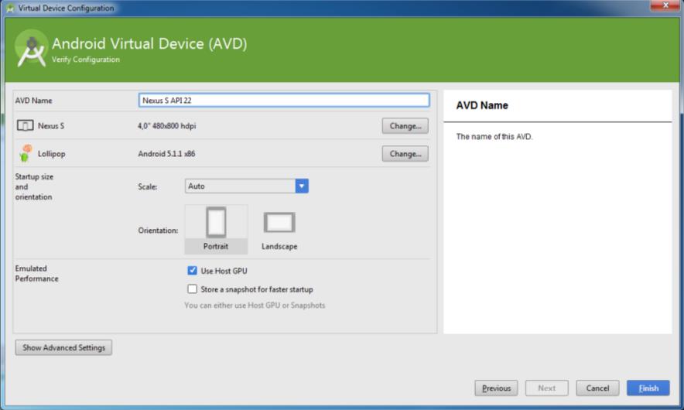Click the Finish button
This screenshot has width=684, height=410.
648,388
